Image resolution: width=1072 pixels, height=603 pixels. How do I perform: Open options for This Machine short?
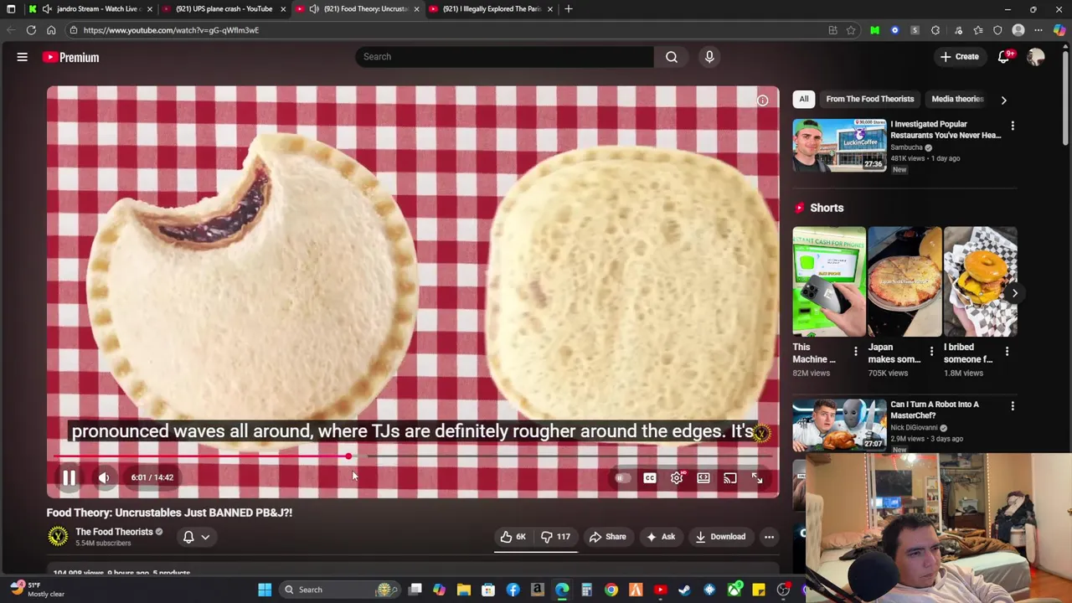pos(855,352)
